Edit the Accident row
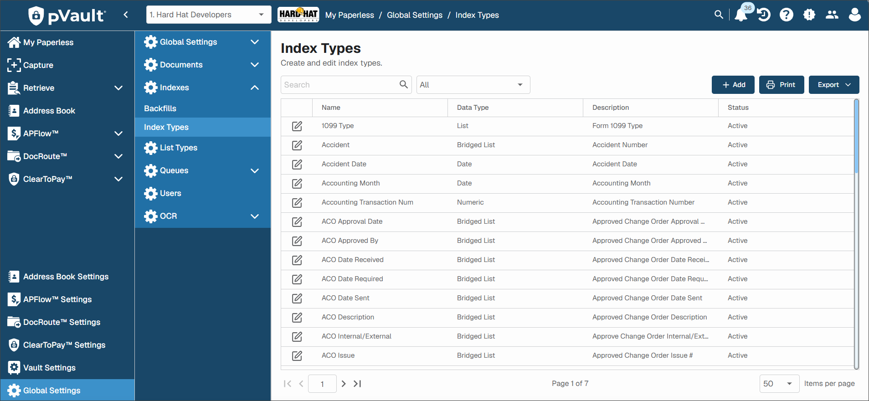The height and width of the screenshot is (401, 869). (297, 145)
